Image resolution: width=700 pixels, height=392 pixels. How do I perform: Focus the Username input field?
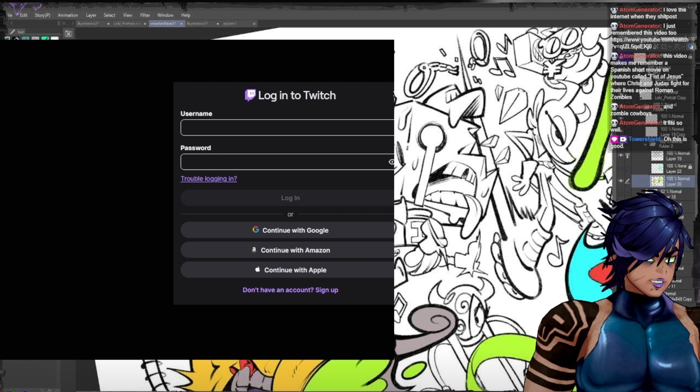(x=287, y=127)
